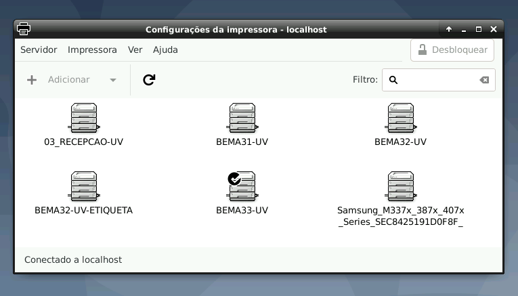This screenshot has width=518, height=296.
Task: Open the Ver menu
Action: [135, 50]
